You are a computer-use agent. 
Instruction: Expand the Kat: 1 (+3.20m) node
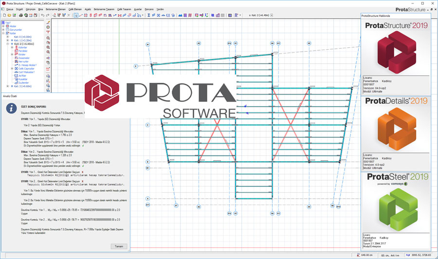click(7, 40)
